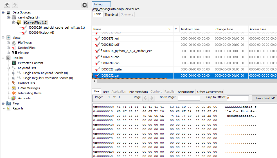The image size is (277, 158).
Task: Open the File Metadata tab
Action: pos(138,91)
